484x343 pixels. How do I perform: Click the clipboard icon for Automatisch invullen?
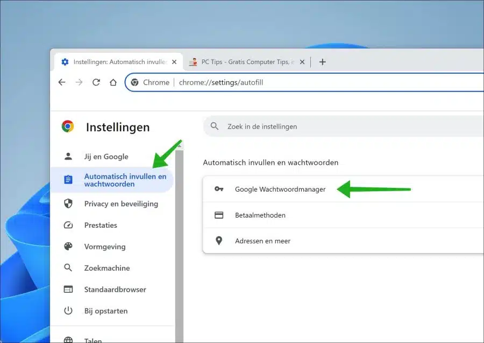click(x=68, y=179)
